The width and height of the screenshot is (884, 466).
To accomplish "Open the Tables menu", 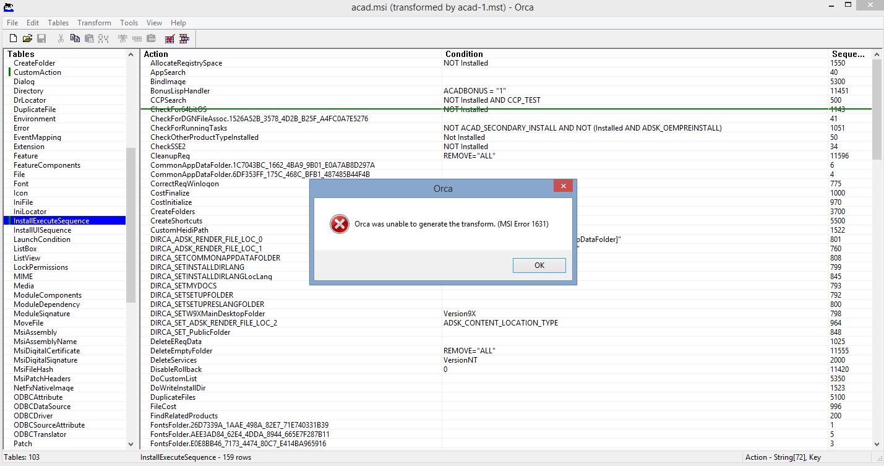I will point(58,23).
